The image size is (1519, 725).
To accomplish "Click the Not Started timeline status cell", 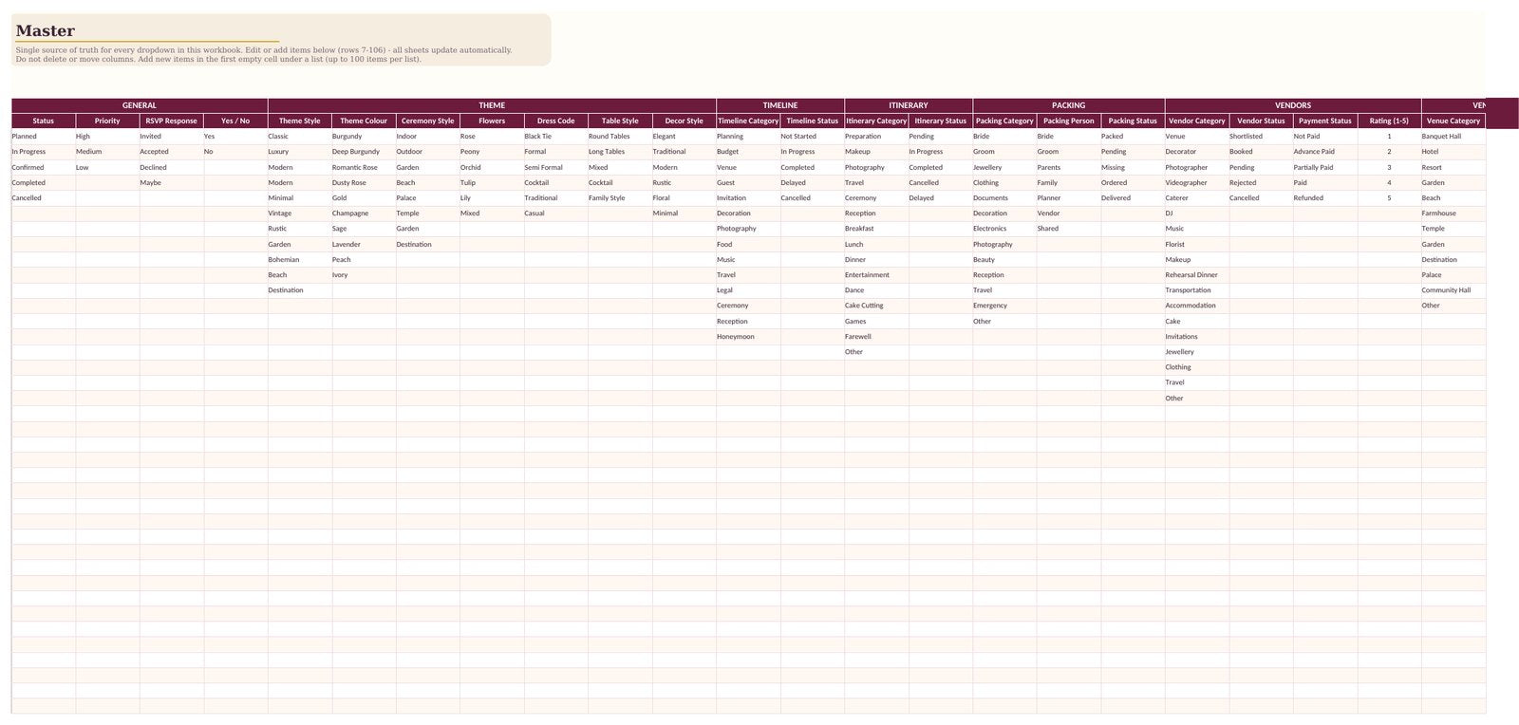I will click(812, 137).
